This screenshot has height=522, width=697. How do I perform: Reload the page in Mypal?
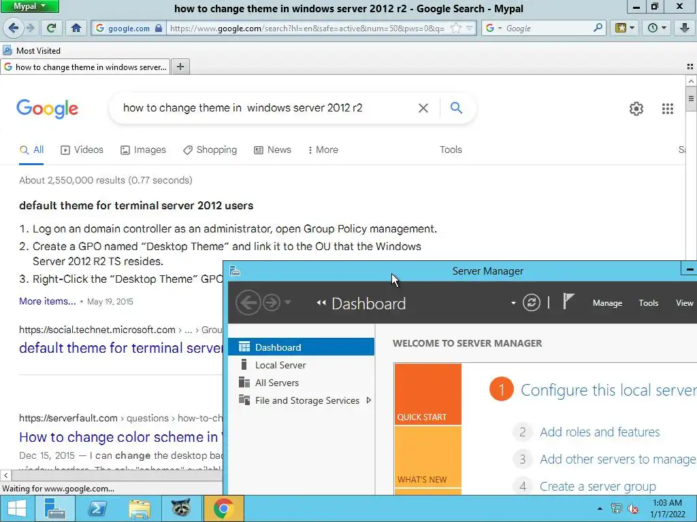[51, 28]
